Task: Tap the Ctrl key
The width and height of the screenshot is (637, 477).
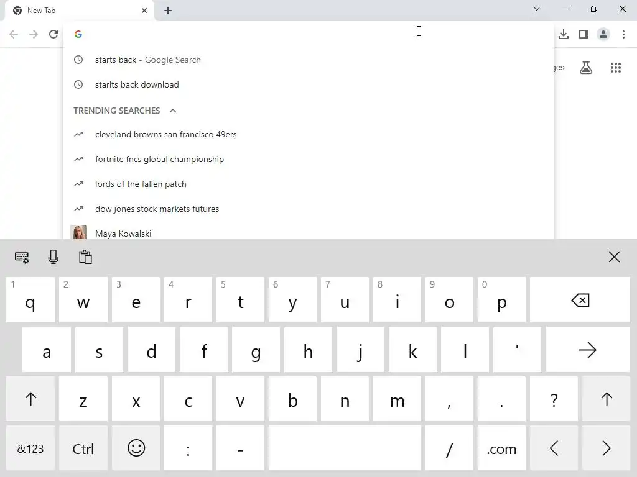Action: 83,448
